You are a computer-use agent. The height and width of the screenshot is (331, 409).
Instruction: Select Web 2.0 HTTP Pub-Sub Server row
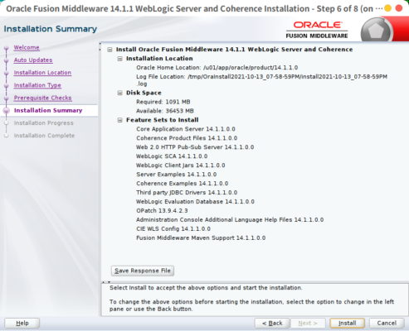(x=195, y=147)
